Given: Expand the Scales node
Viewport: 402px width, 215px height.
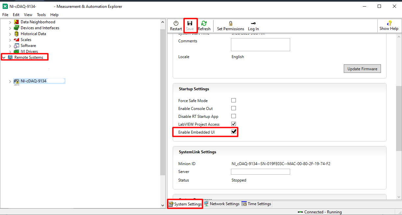Looking at the screenshot, I should point(10,40).
